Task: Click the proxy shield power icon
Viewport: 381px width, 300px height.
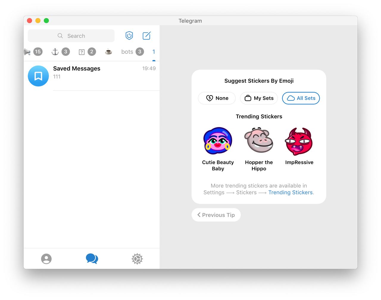Action: [x=129, y=36]
